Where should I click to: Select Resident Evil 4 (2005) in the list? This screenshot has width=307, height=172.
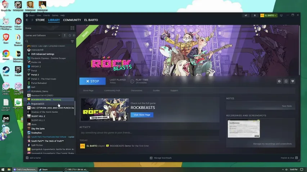tap(42, 95)
